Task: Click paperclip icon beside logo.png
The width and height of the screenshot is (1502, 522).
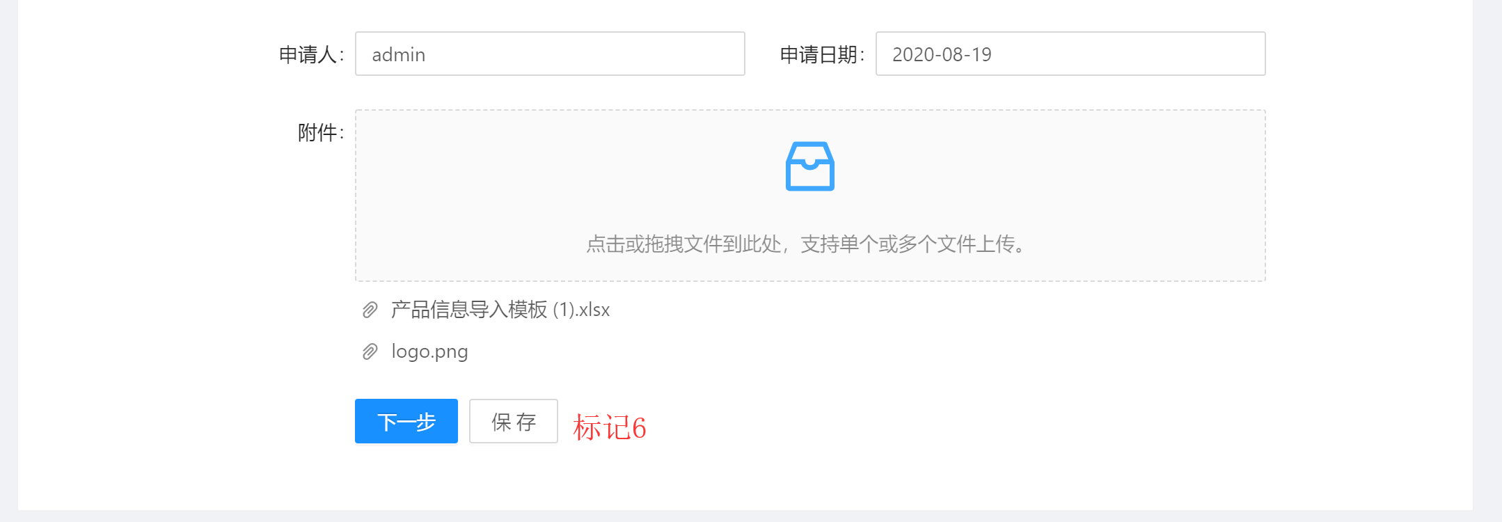Action: 370,351
